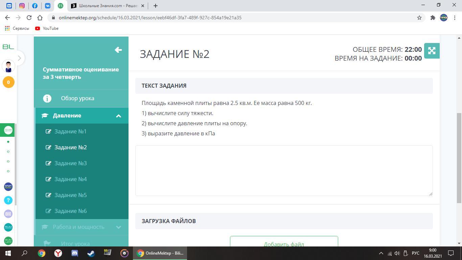The image size is (462, 260).
Task: Click the Добавить файл button
Action: [x=284, y=241]
